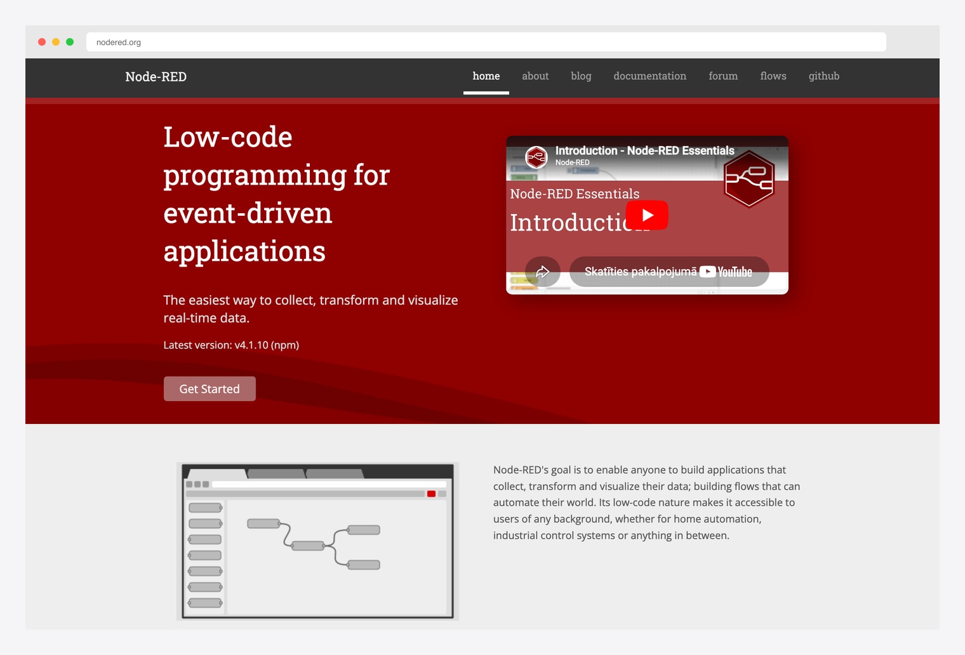Play the Introduction video via red YouTube button
The width and height of the screenshot is (965, 655).
[647, 215]
